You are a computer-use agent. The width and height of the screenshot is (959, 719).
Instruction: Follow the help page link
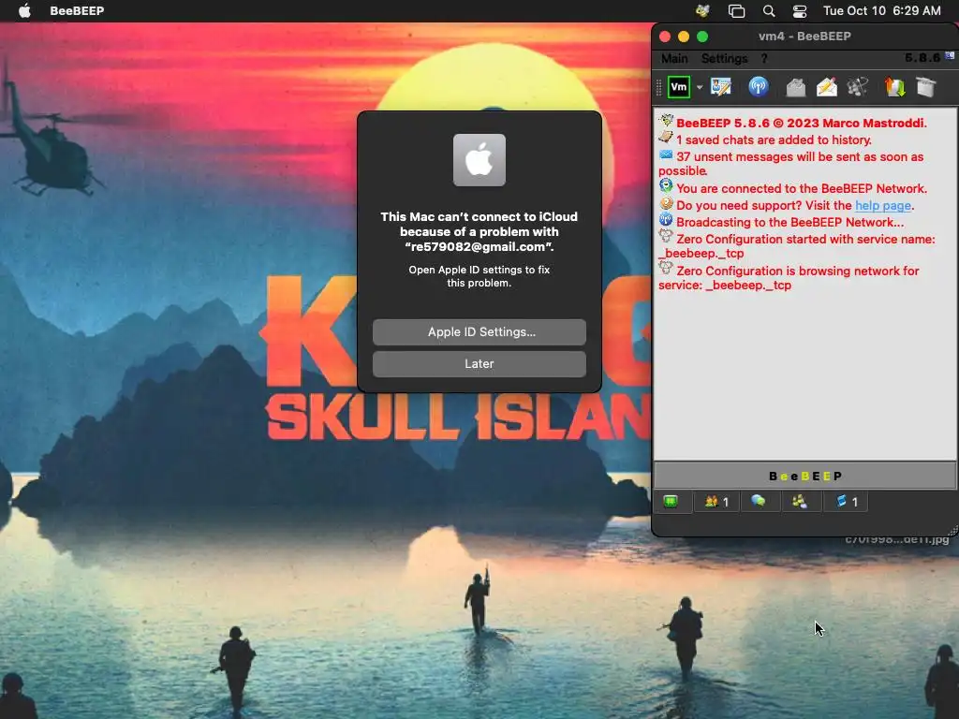(x=882, y=205)
